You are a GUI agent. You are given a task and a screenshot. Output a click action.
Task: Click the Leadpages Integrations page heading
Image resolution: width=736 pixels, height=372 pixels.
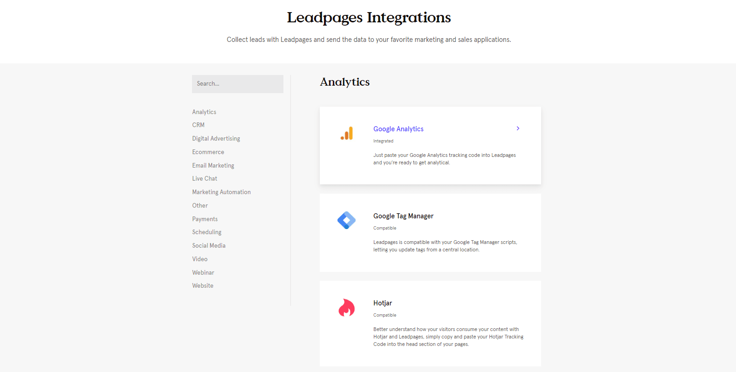click(x=369, y=18)
